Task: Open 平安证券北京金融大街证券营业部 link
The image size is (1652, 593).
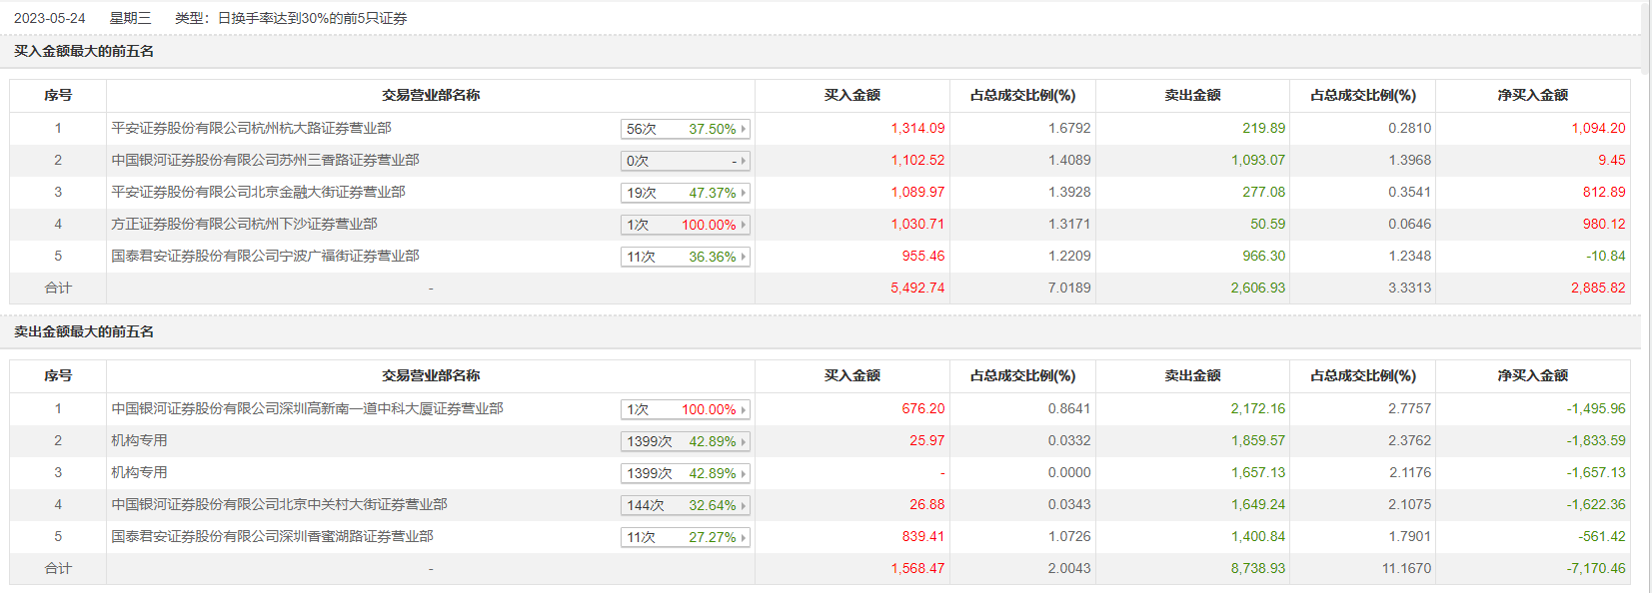Action: [258, 192]
